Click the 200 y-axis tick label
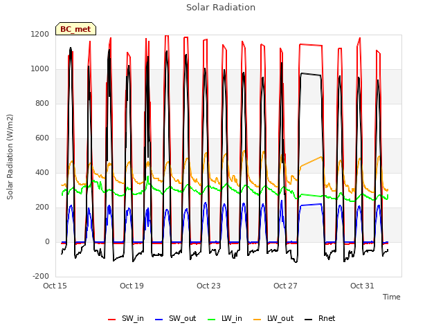 pyautogui.click(x=42, y=207)
